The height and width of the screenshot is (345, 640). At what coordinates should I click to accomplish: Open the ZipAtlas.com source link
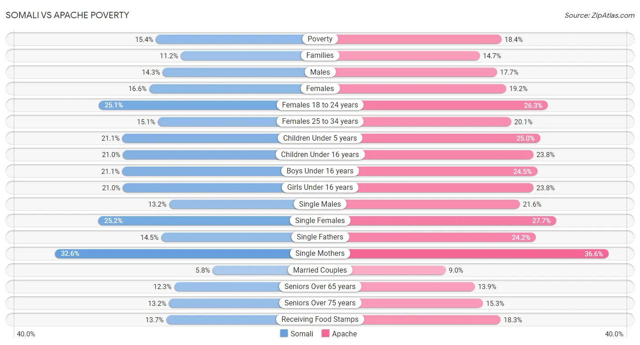(599, 15)
